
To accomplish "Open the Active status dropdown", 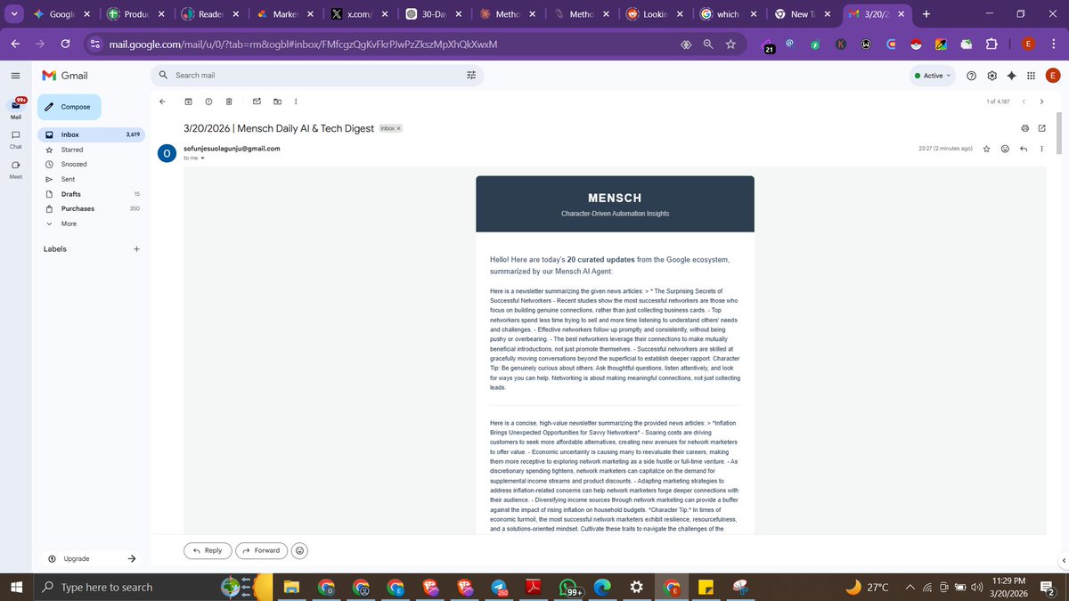I will [932, 76].
